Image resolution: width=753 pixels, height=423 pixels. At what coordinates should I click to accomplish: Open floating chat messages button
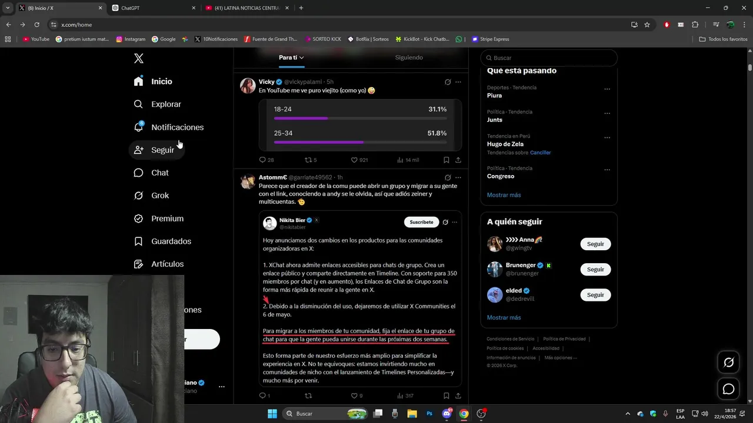(x=728, y=389)
